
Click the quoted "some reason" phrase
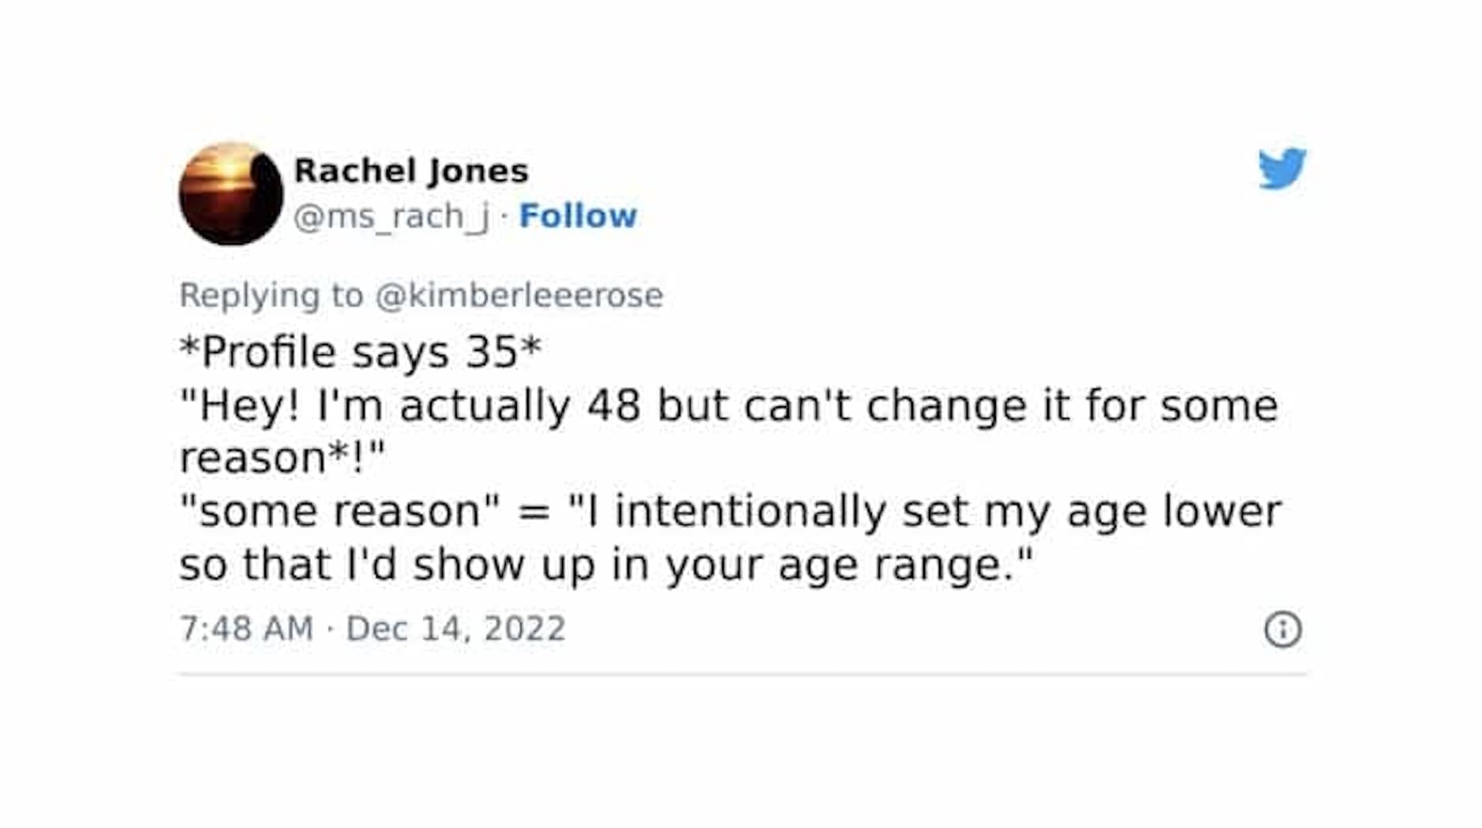[339, 512]
